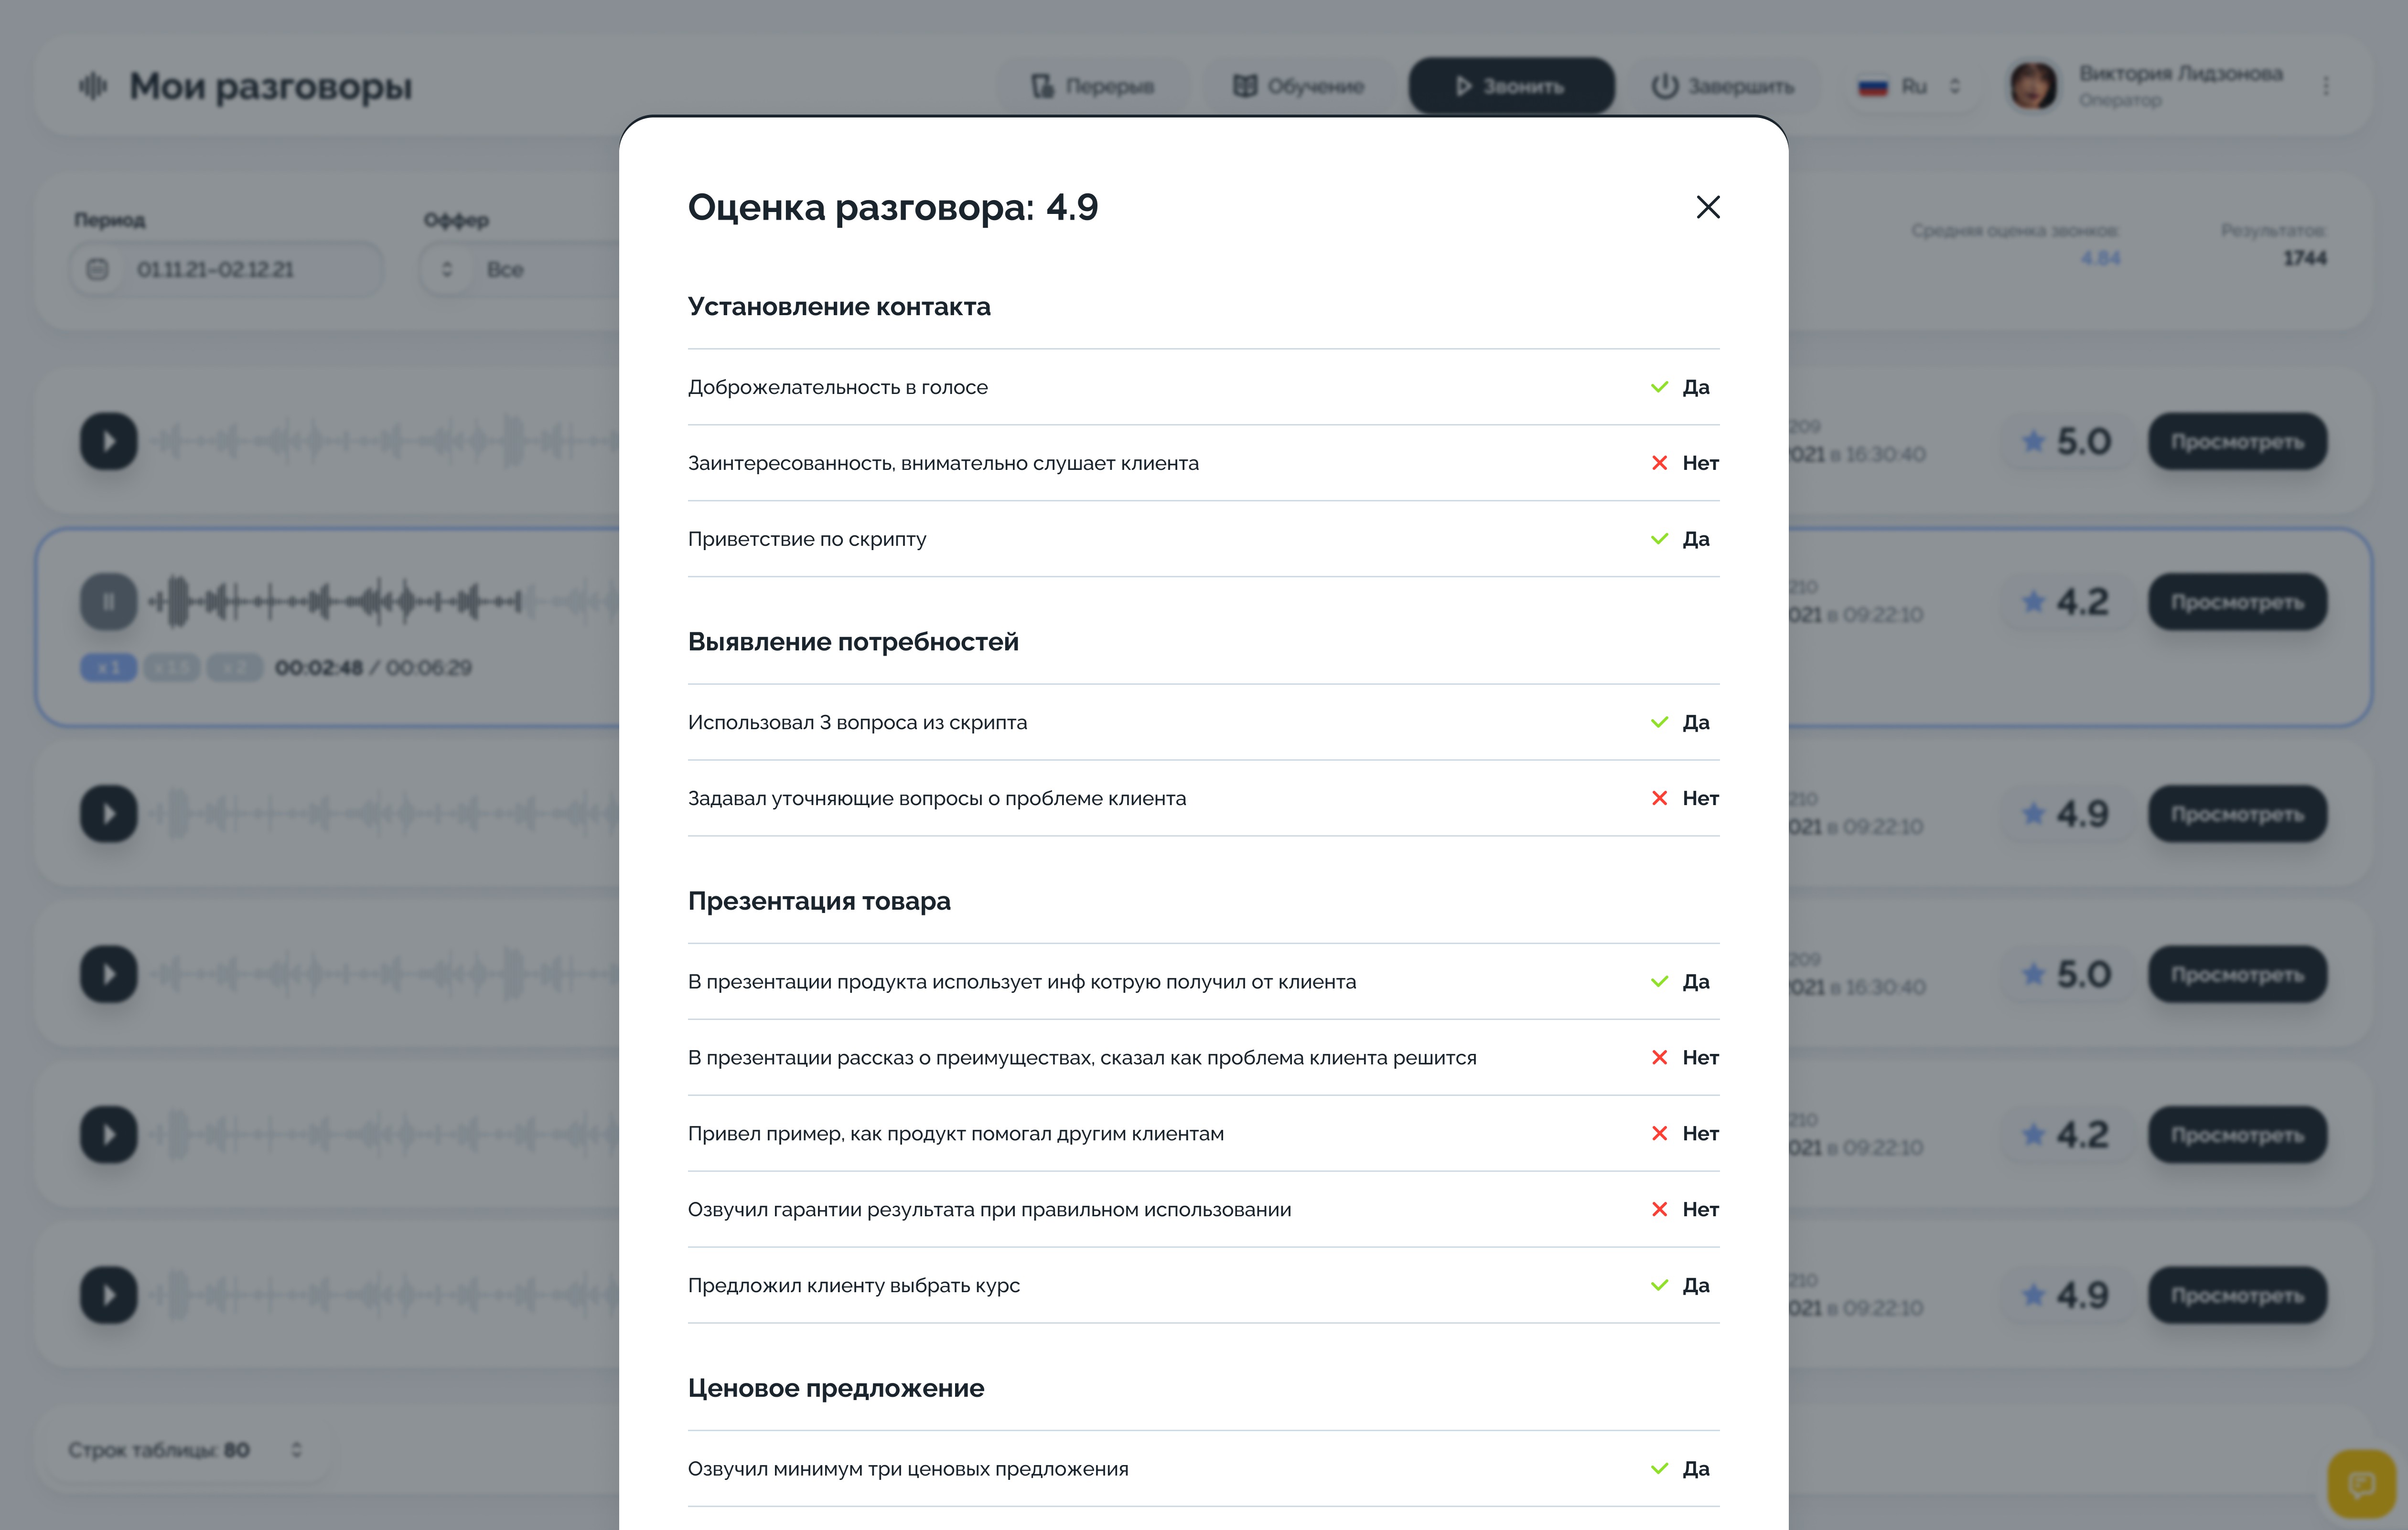Click the Перерыв button in header
2408x1530 pixels.
tap(1093, 86)
